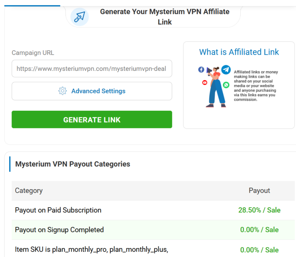Click the megaphone in the illustration
The image size is (296, 257).
click(209, 70)
